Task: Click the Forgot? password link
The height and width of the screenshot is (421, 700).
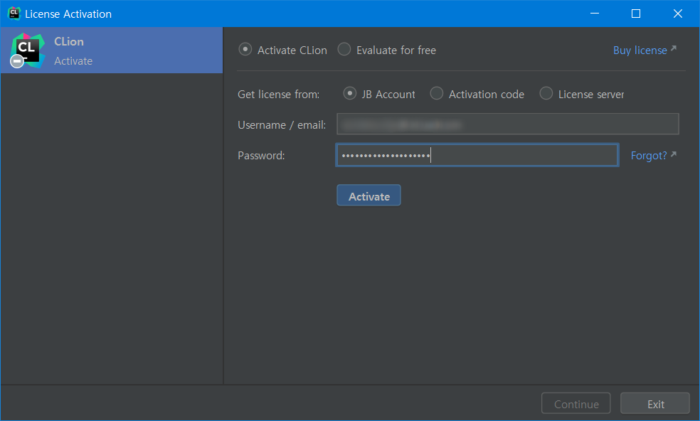Action: (x=653, y=155)
